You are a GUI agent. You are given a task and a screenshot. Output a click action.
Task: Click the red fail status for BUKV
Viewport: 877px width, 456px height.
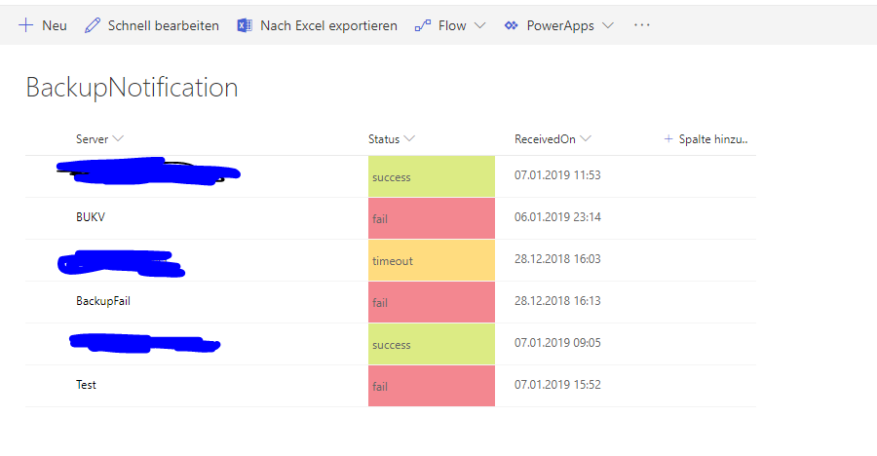pos(431,218)
